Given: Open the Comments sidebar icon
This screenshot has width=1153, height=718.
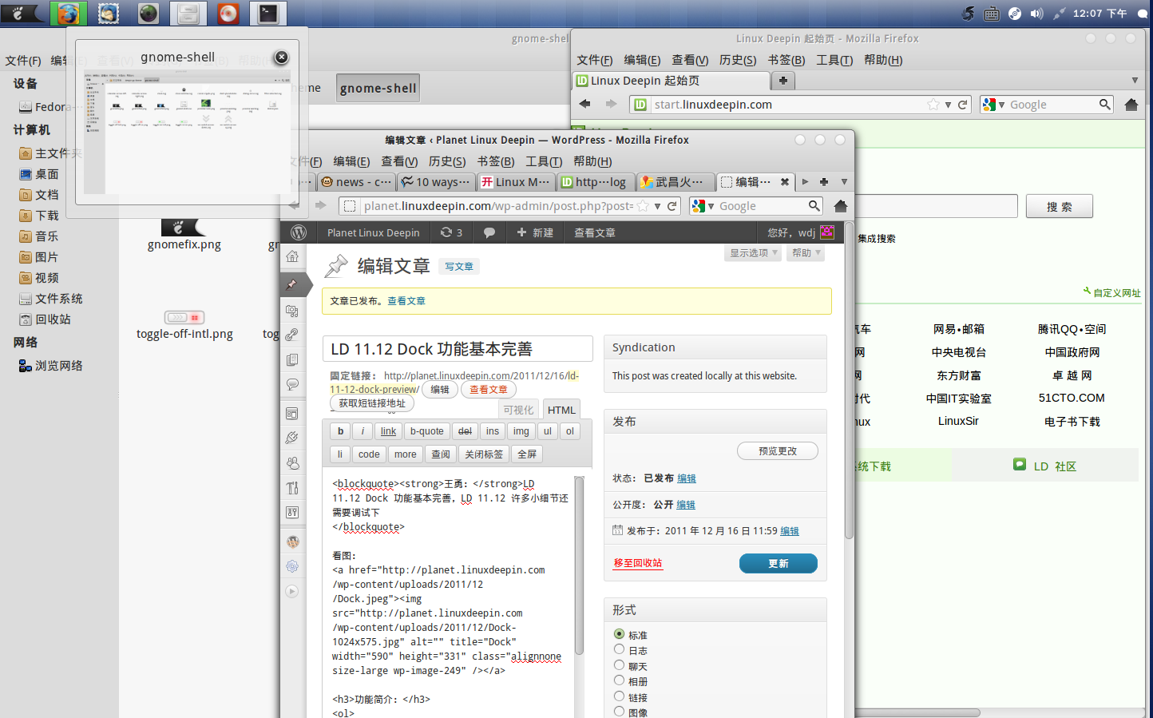Looking at the screenshot, I should (x=292, y=384).
